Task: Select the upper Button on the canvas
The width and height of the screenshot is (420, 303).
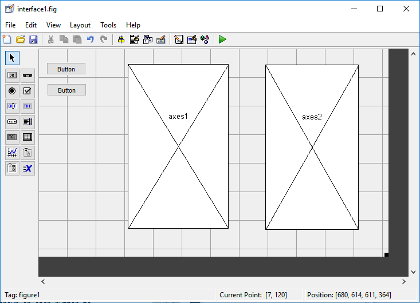Action: click(x=66, y=69)
